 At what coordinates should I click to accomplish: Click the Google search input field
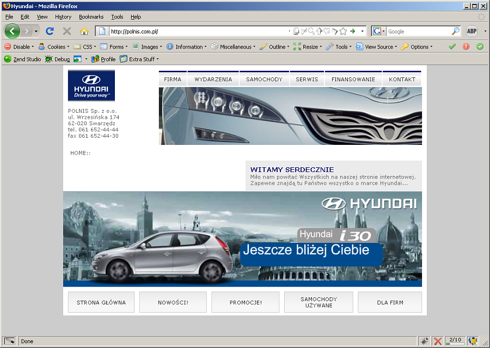[x=419, y=31]
